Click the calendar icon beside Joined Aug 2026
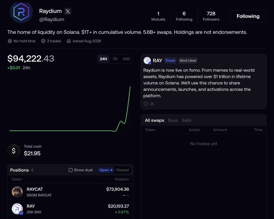Viewport: 274px width, 219px height. click(x=68, y=41)
